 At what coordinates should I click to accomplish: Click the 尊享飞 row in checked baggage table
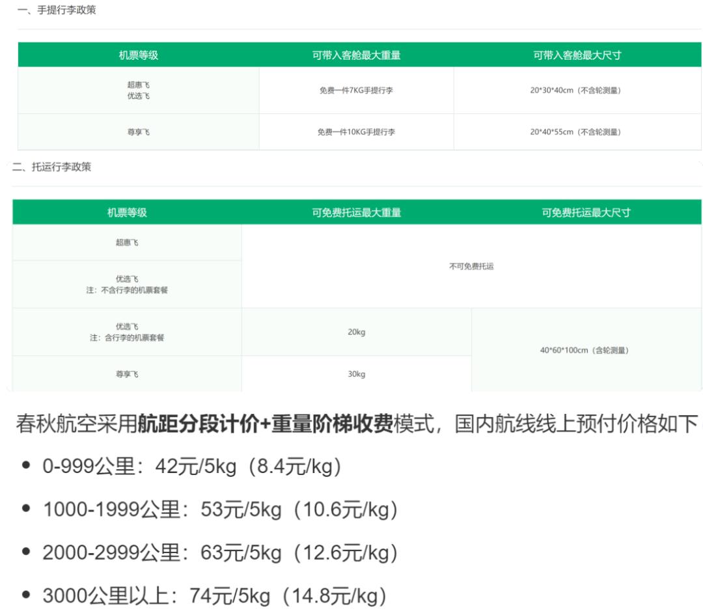coord(127,374)
